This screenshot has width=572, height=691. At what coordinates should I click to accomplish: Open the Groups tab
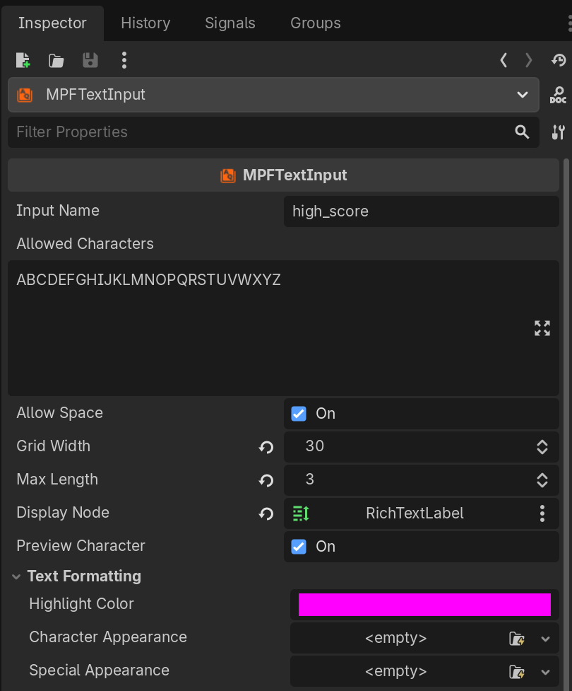pyautogui.click(x=315, y=23)
